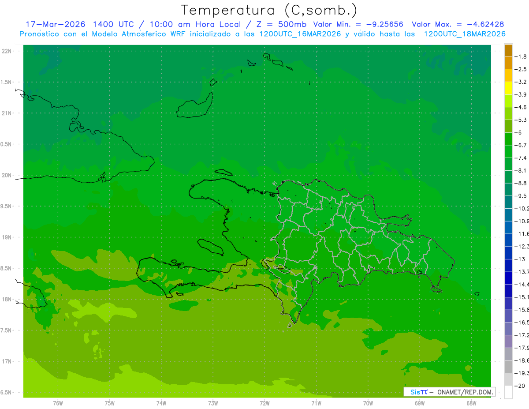The height and width of the screenshot is (409, 529).
Task: Click the green swatch between -6.7 and -7.4
Action: pos(508,151)
